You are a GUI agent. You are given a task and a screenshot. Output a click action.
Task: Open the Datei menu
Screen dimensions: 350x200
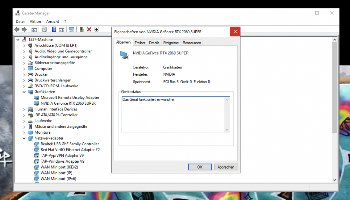(20, 21)
